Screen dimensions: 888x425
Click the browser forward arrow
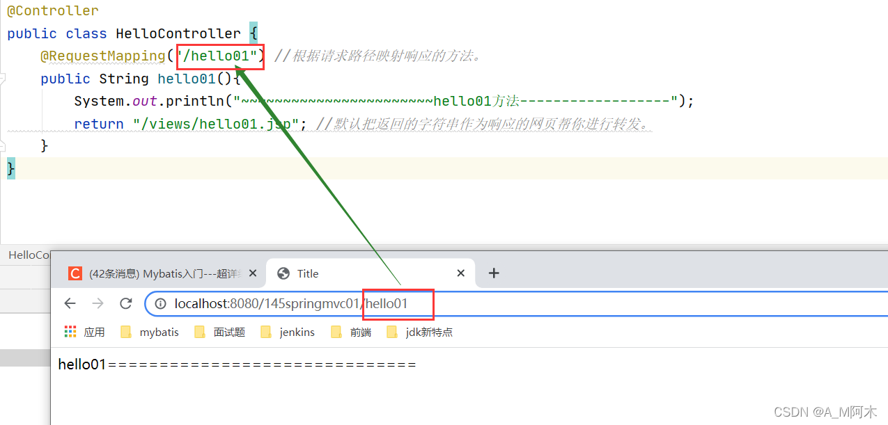click(x=98, y=303)
